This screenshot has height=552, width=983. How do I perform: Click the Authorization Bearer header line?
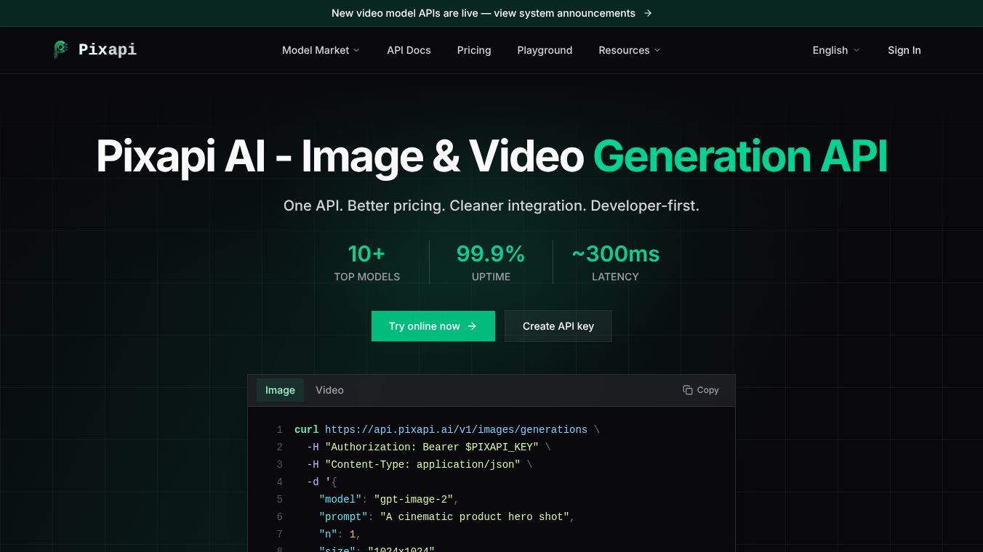(x=428, y=447)
